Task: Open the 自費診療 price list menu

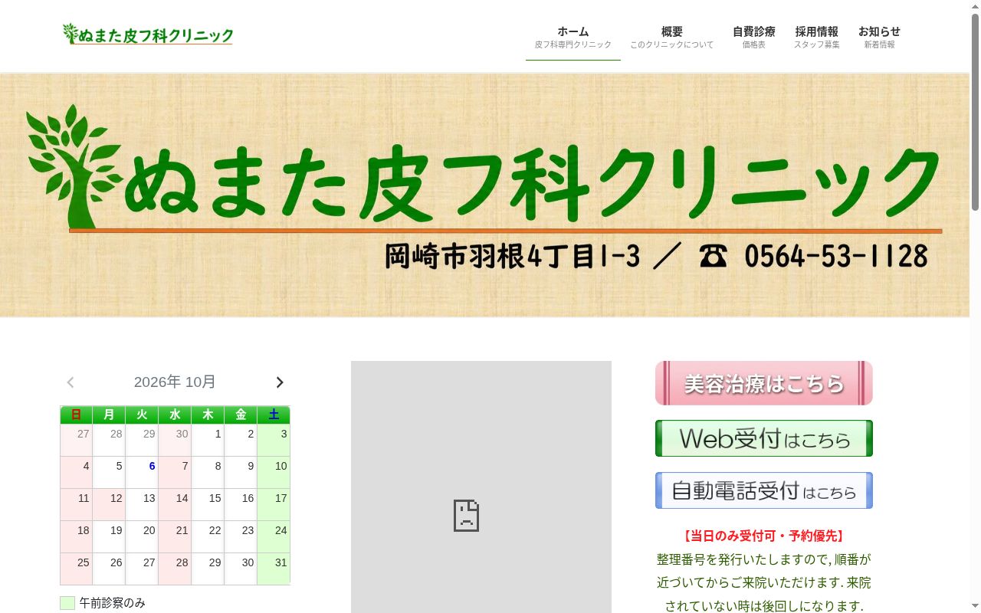Action: click(754, 37)
